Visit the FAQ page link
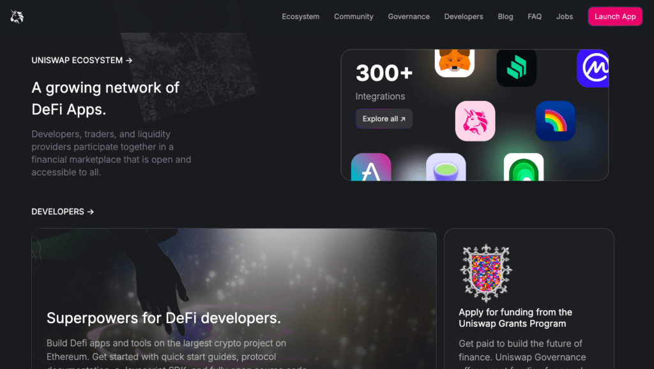The image size is (654, 369). pyautogui.click(x=535, y=17)
